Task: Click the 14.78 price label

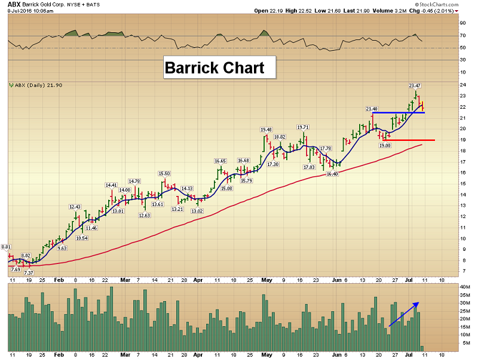Action: (x=134, y=181)
